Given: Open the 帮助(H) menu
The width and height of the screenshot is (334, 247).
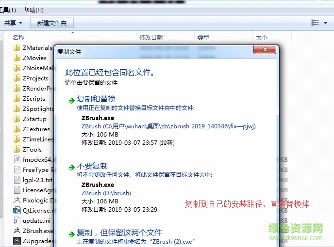Looking at the screenshot, I should 33,10.
